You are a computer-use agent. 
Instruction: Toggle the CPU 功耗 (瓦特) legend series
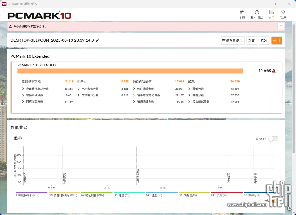coord(195,194)
